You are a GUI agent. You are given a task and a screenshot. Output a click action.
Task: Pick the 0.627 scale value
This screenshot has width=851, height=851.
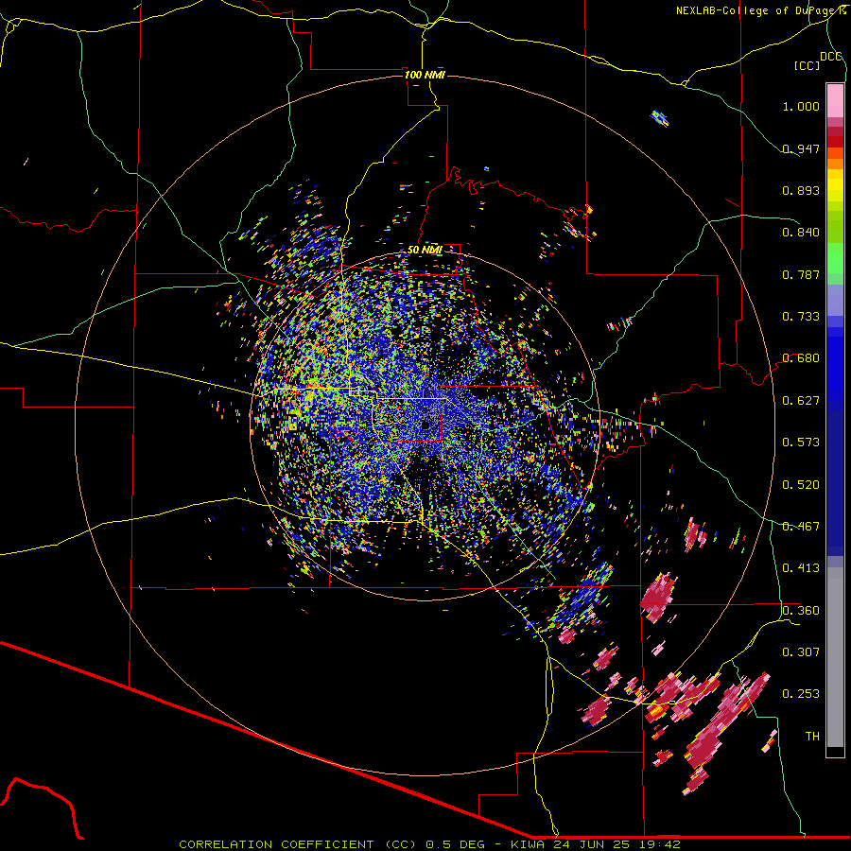801,401
